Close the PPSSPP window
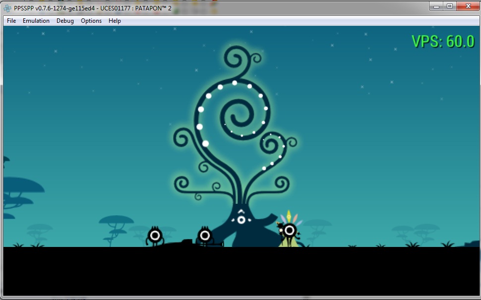This screenshot has width=481, height=300. click(x=468, y=6)
